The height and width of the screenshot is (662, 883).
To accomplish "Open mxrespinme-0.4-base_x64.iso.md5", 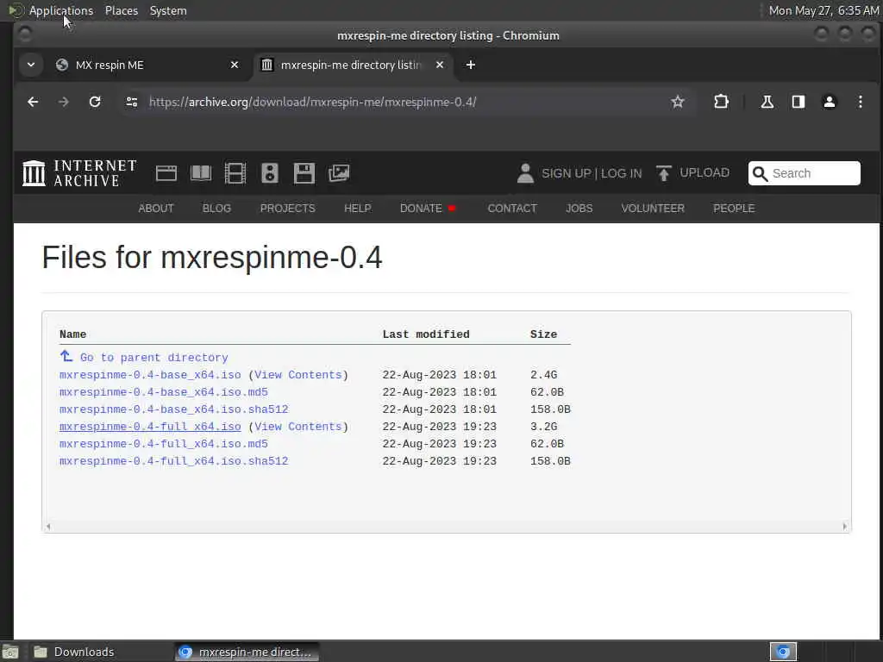I will tap(163, 392).
